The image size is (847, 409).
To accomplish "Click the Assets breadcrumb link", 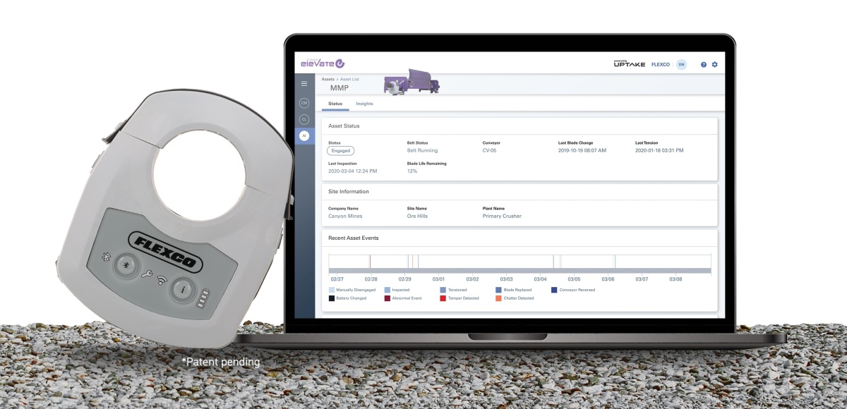I will [x=328, y=79].
